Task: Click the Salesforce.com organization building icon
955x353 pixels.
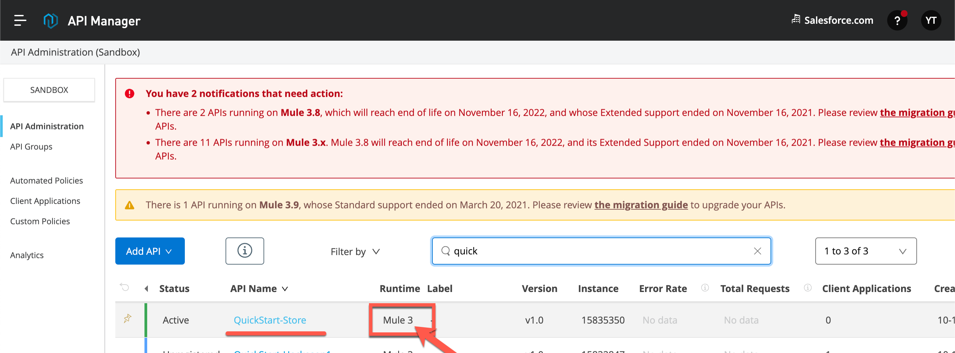Action: coord(796,20)
